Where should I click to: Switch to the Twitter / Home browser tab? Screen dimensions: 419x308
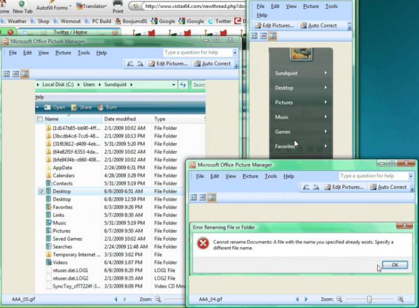point(70,32)
